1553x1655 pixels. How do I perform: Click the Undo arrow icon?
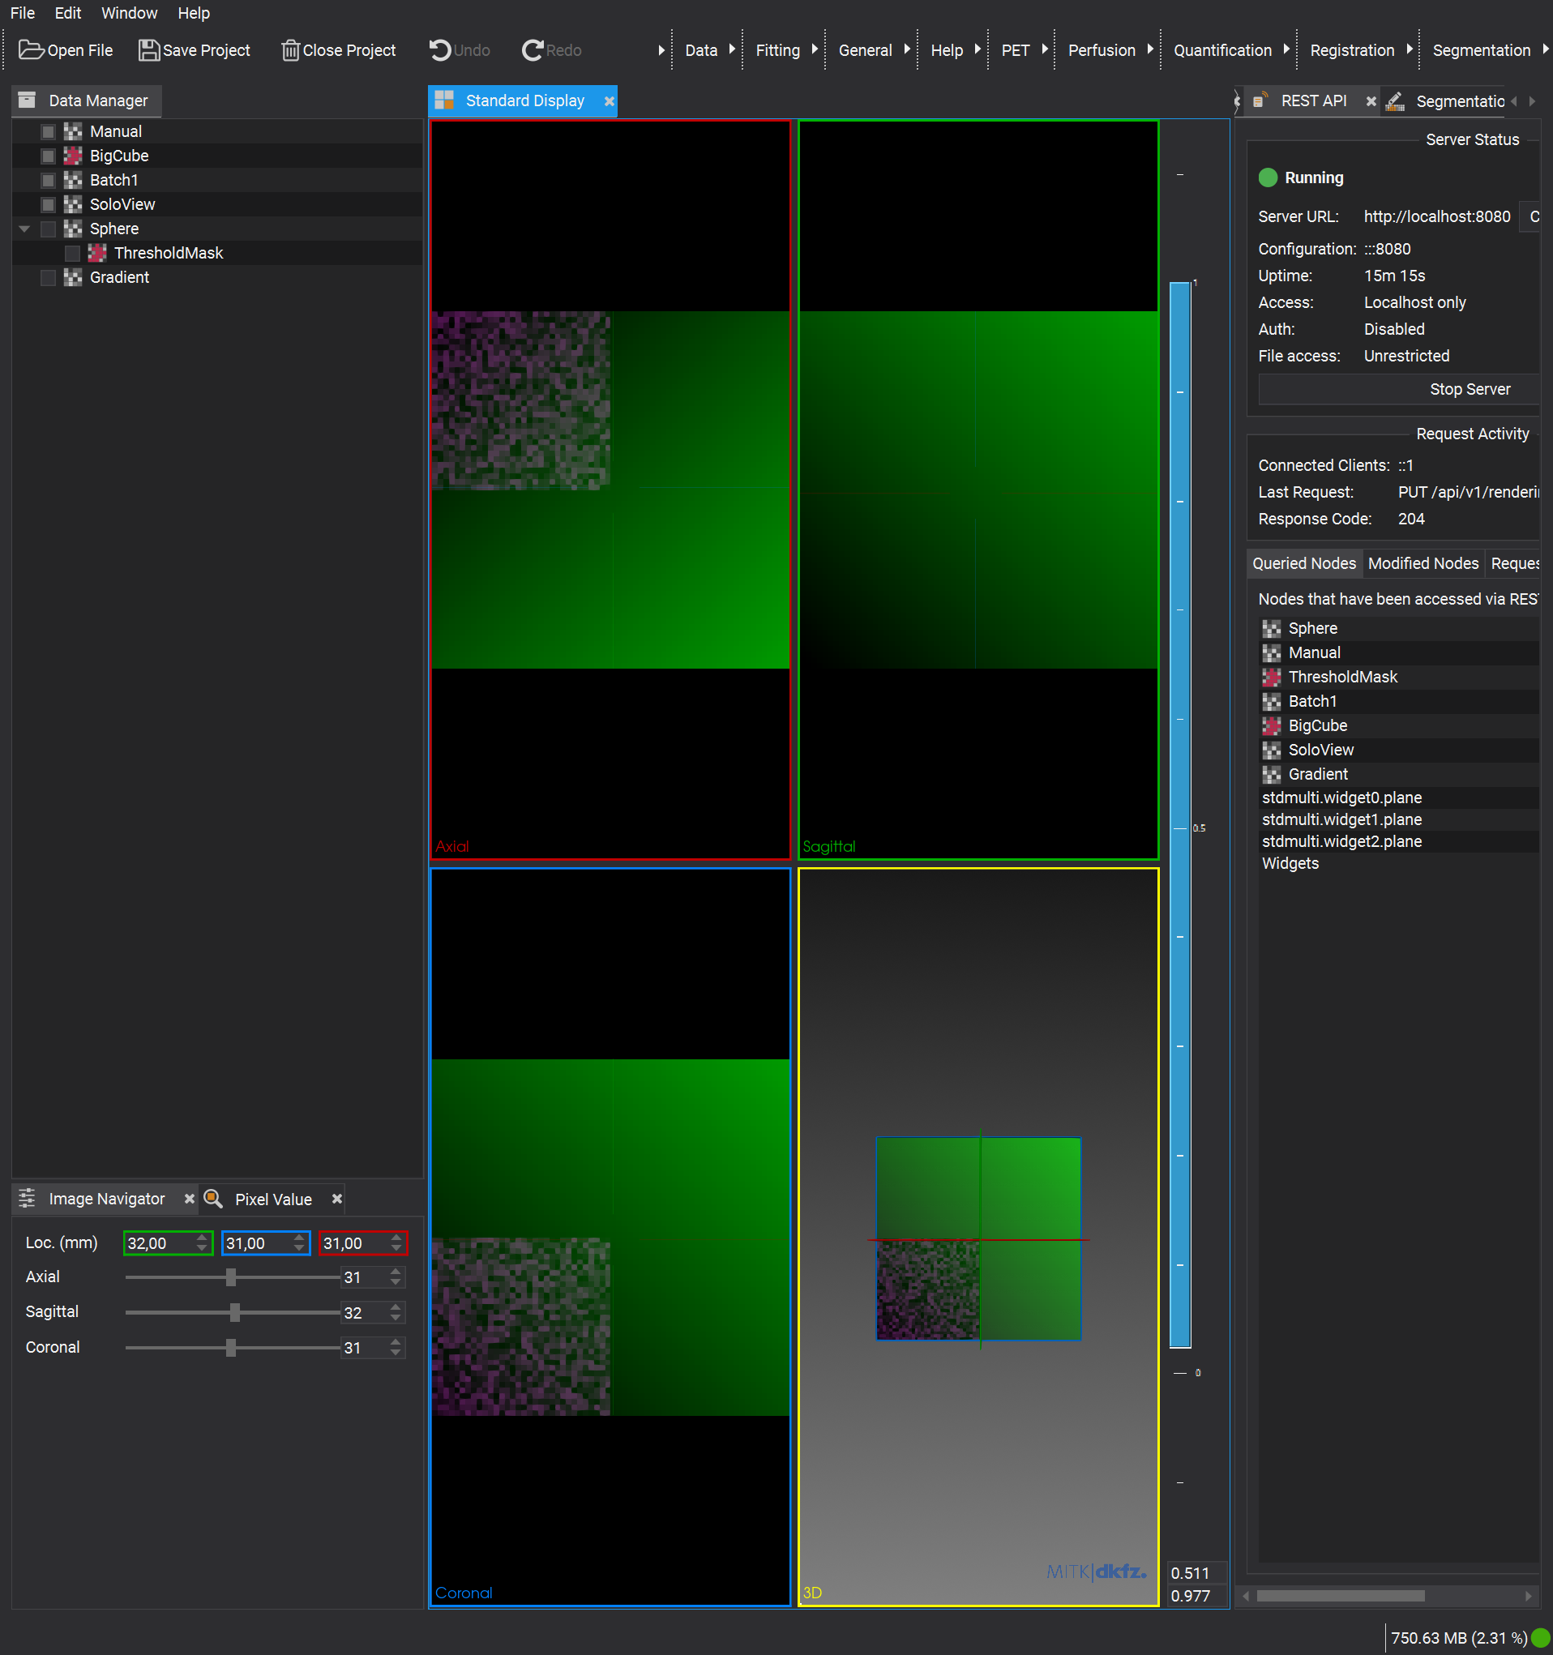coord(439,50)
